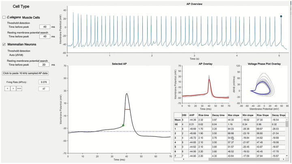Click row 1 Rise Slope cell 69.67

tap(264, 129)
